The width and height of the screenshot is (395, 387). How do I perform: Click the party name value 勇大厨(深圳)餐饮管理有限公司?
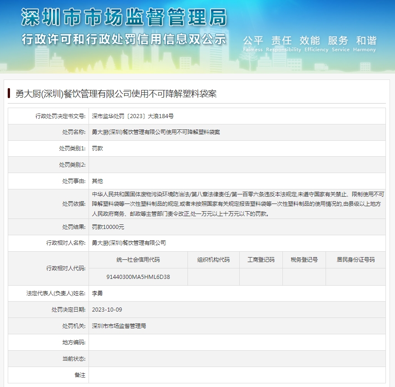coord(129,243)
